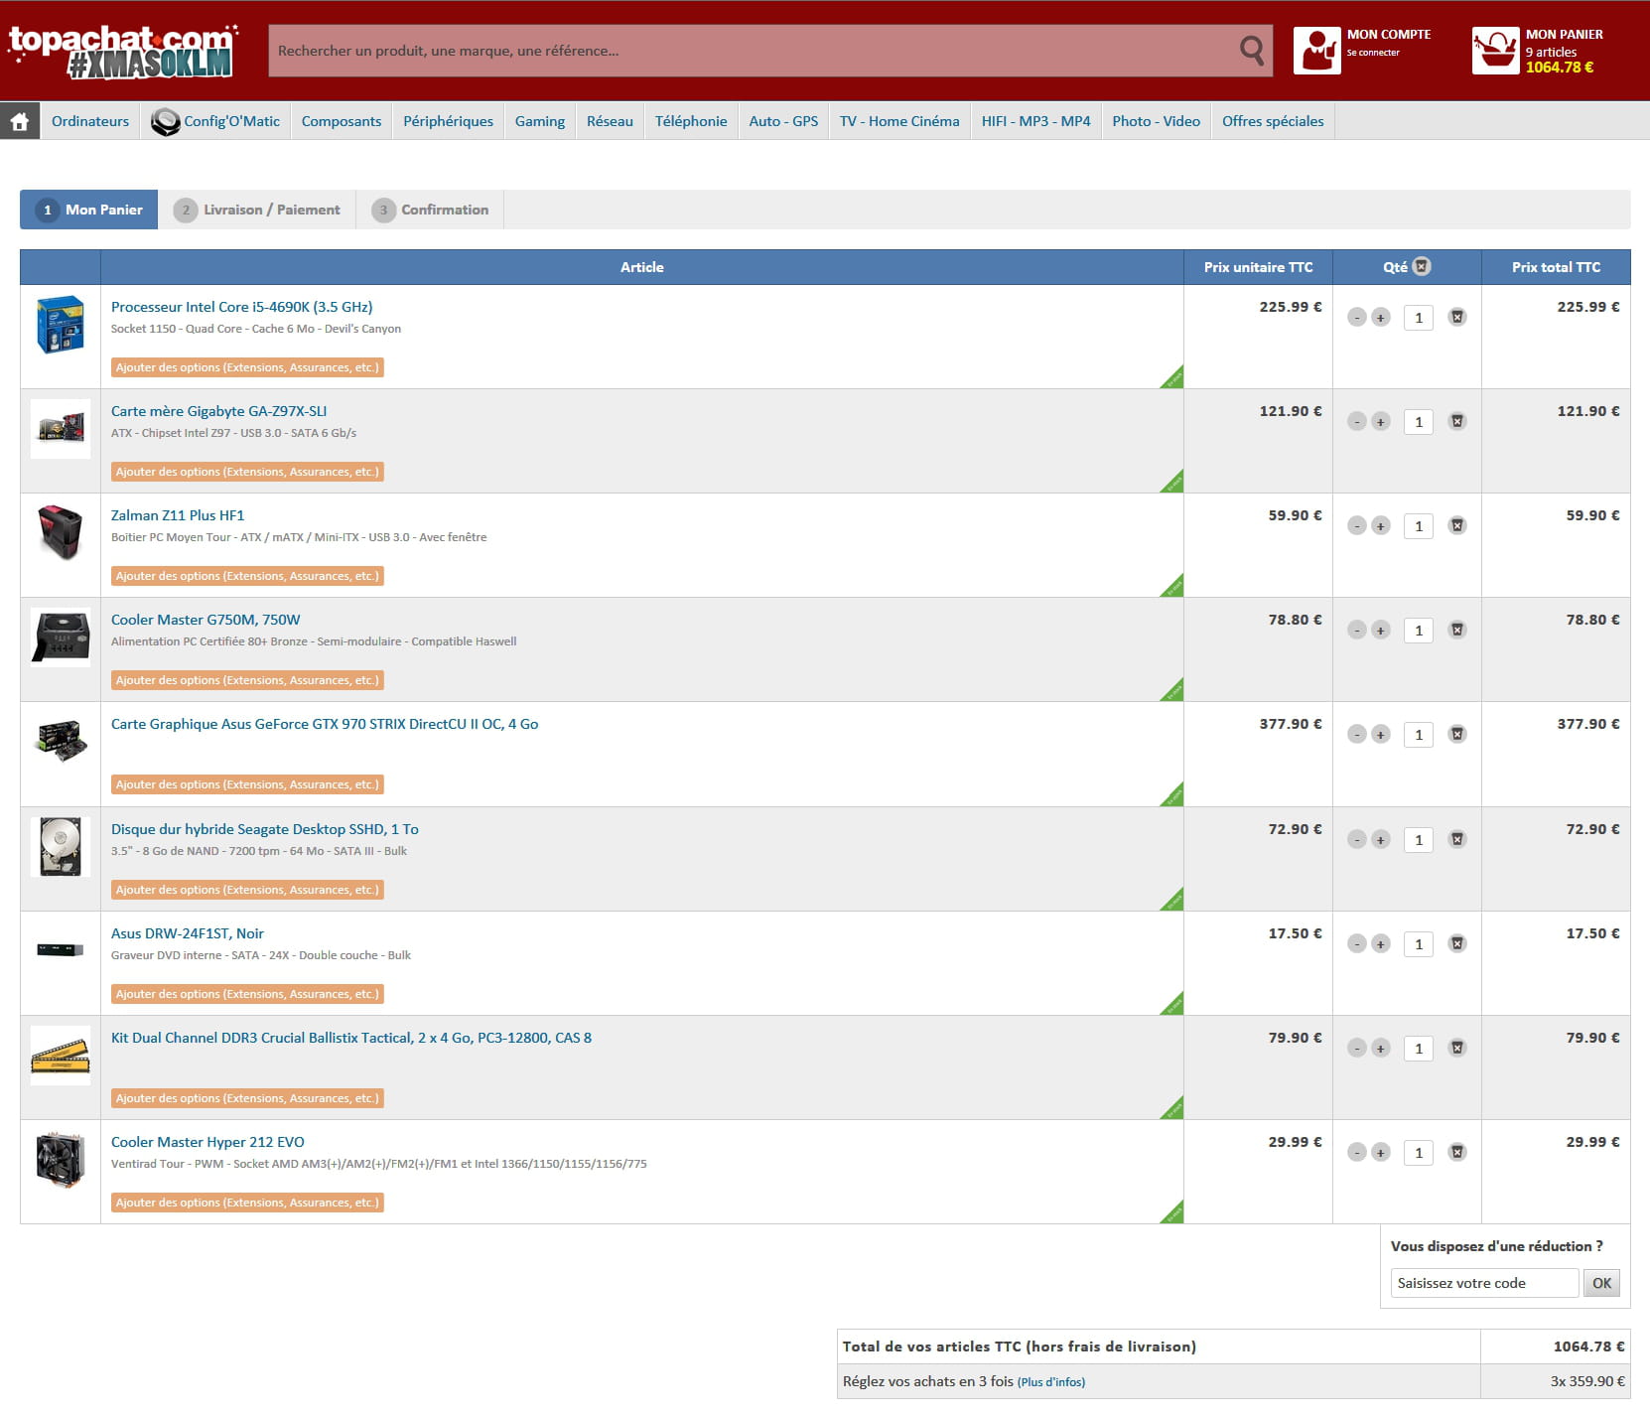Add options for Crucial Ballistix DDR3 kit
Viewport: 1650px width, 1417px height.
click(247, 1099)
